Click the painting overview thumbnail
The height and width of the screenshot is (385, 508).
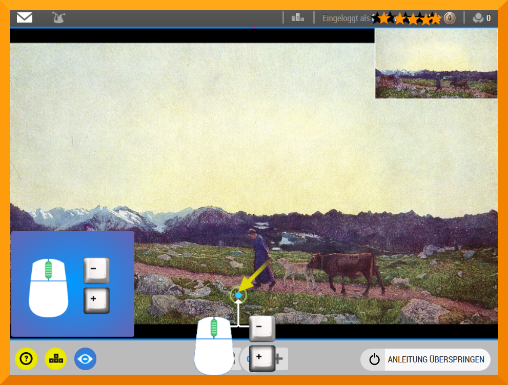click(436, 64)
